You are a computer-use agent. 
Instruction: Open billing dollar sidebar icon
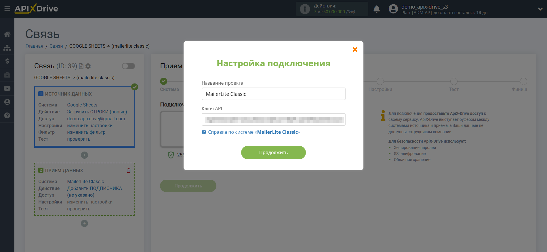(x=7, y=61)
